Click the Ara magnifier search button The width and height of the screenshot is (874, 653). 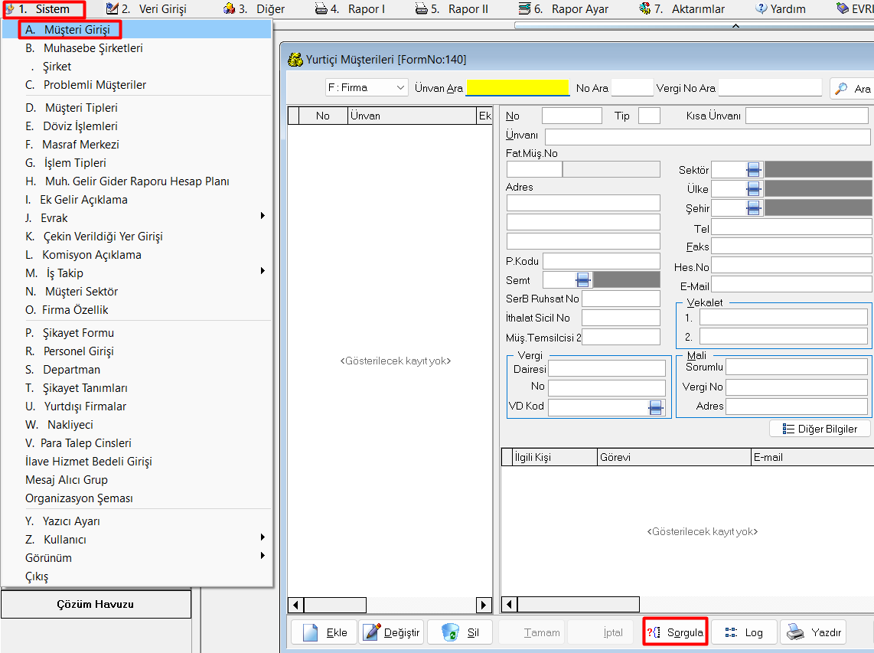point(852,89)
